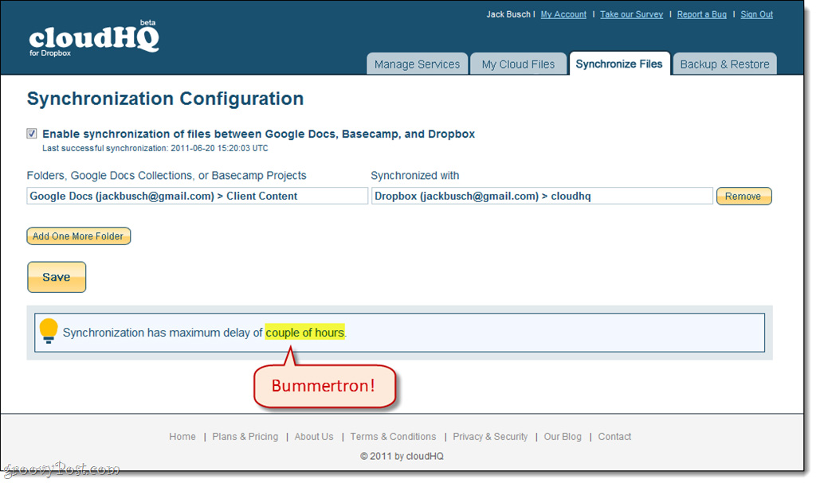Visit the Privacy & Security footer link

pyautogui.click(x=490, y=437)
